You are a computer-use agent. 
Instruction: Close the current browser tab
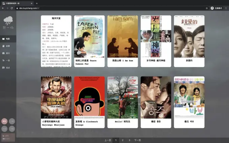pos(32,3)
